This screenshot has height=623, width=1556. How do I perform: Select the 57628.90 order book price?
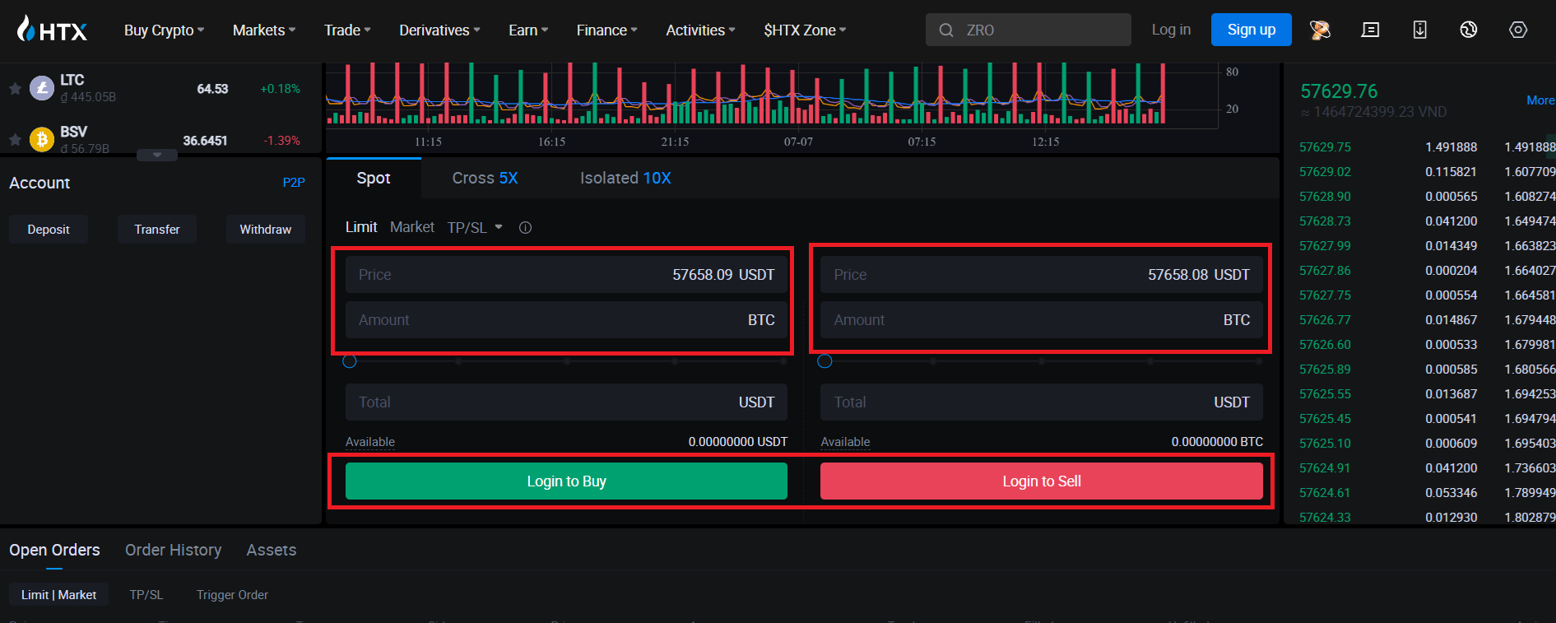click(x=1325, y=196)
